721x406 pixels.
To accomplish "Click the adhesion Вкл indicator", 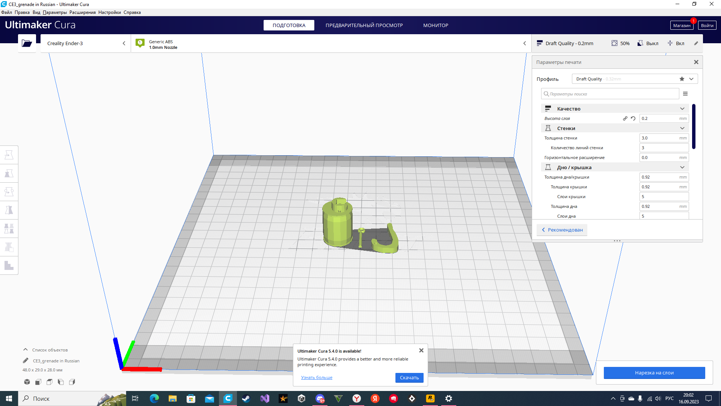I will pyautogui.click(x=676, y=43).
